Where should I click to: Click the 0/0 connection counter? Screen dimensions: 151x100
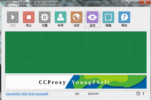coord(77,94)
